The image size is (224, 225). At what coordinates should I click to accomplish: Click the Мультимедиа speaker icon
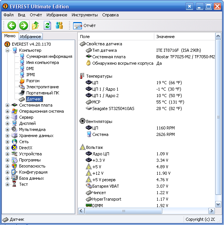tap(14, 129)
